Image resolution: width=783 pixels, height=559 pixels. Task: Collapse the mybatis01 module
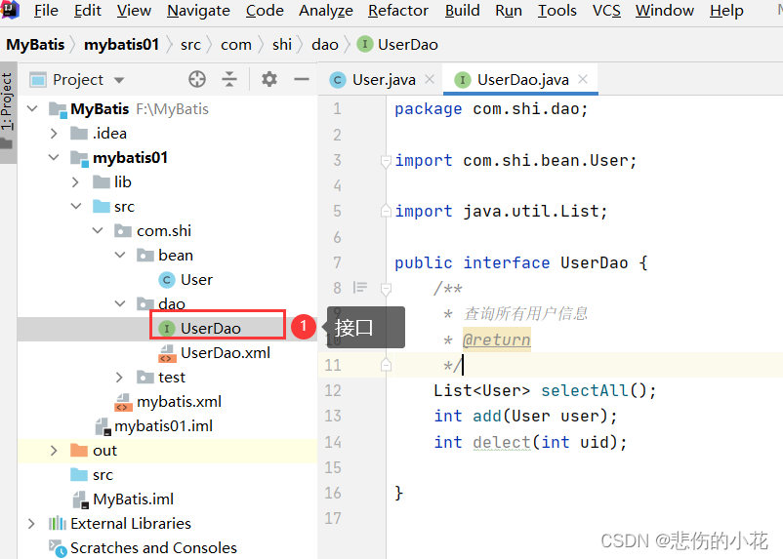point(54,157)
